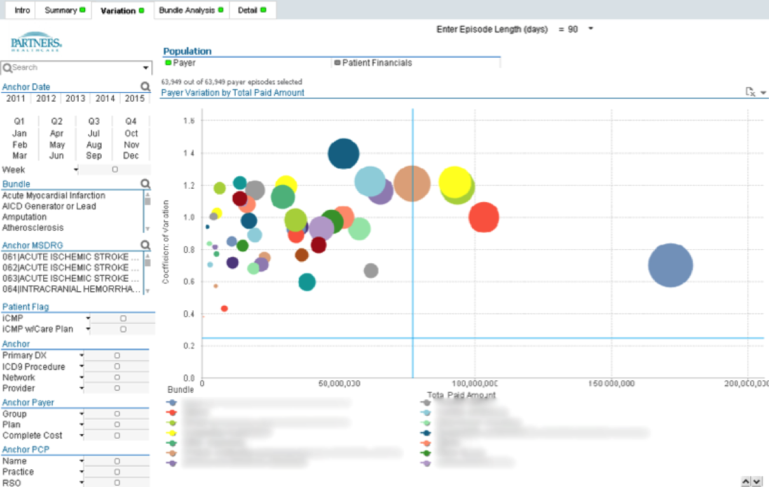The image size is (769, 487).
Task: Open the Anchor MSDRG search magnifier
Action: pos(145,245)
